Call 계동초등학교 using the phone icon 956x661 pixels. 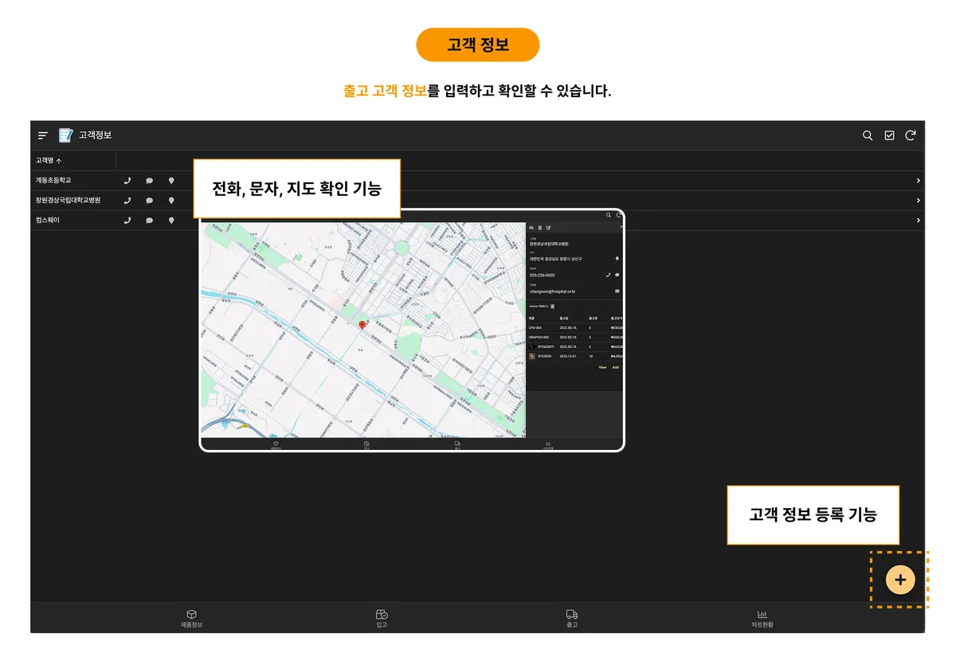[x=127, y=181]
